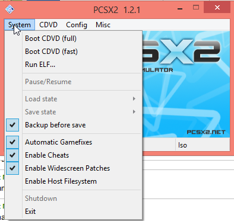Screen dimensions: 234x221
Task: Click the Iso status bar field
Action: (x=203, y=145)
